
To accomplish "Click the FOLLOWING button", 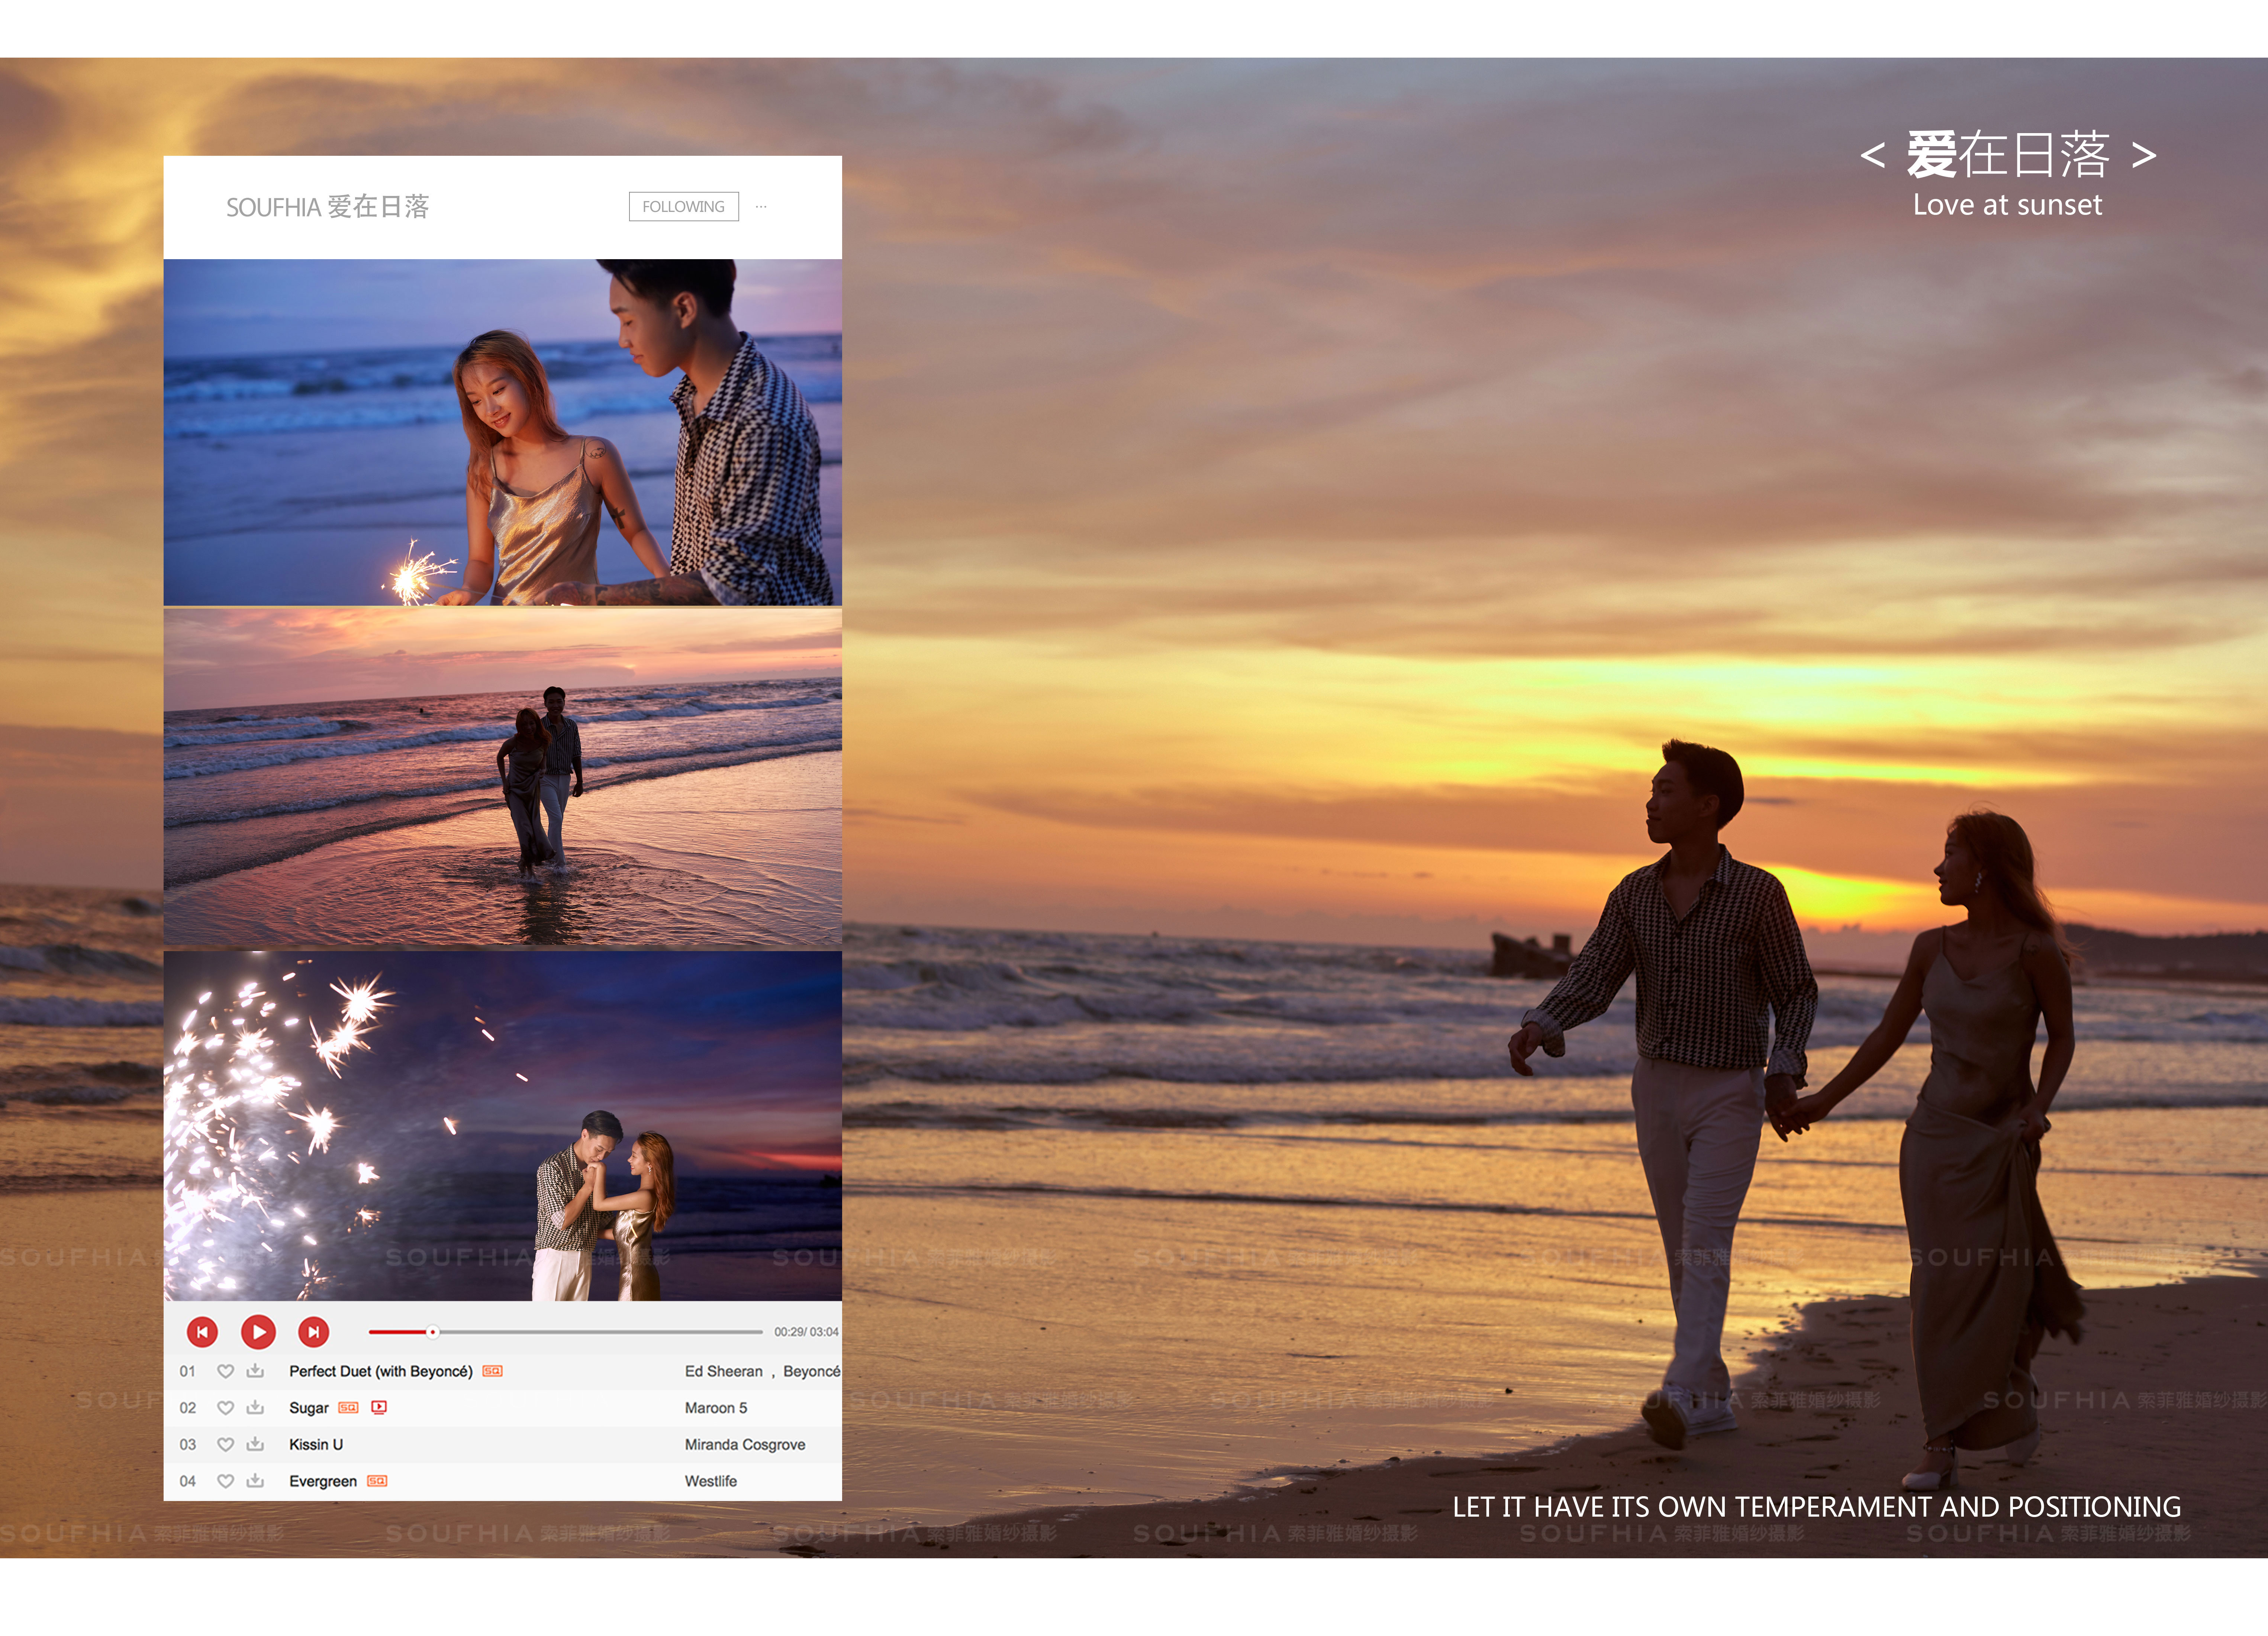I will point(684,207).
